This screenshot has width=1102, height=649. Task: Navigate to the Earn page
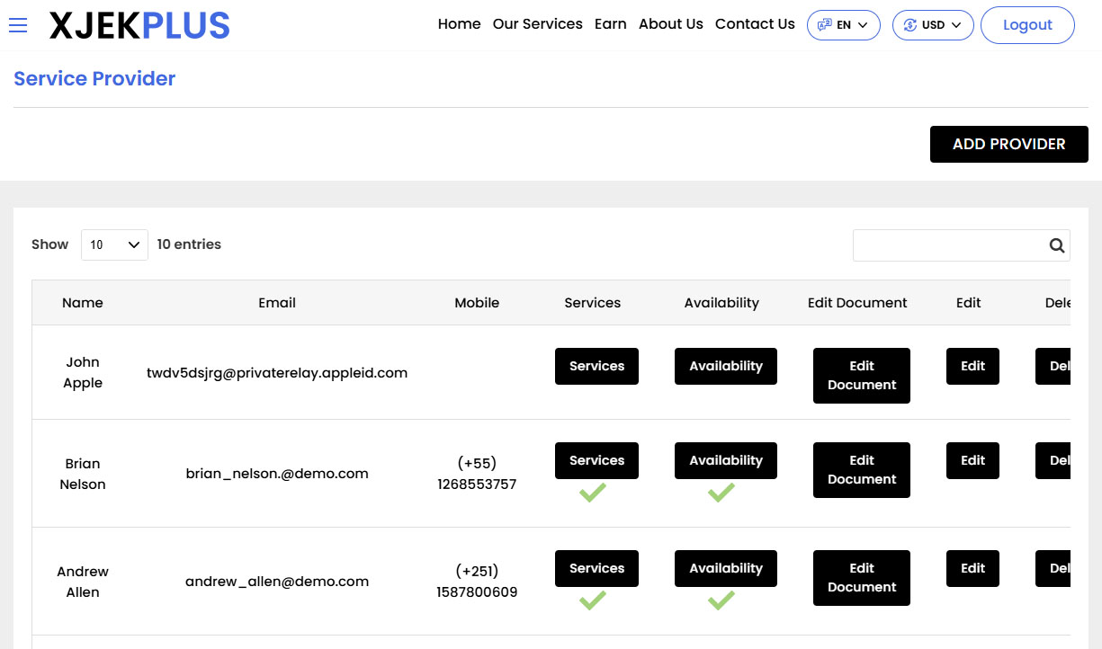(610, 24)
